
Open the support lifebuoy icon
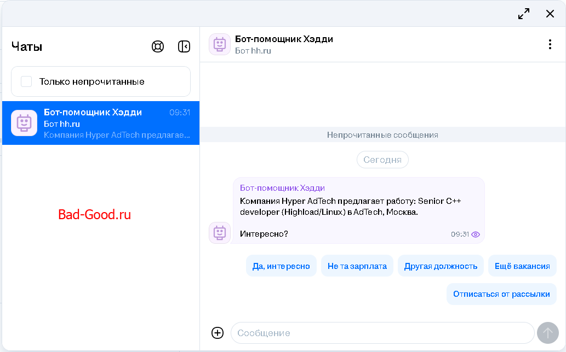click(158, 46)
